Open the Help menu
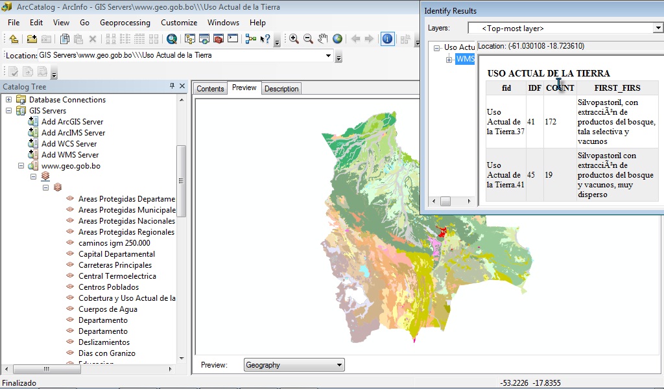 pyautogui.click(x=257, y=23)
